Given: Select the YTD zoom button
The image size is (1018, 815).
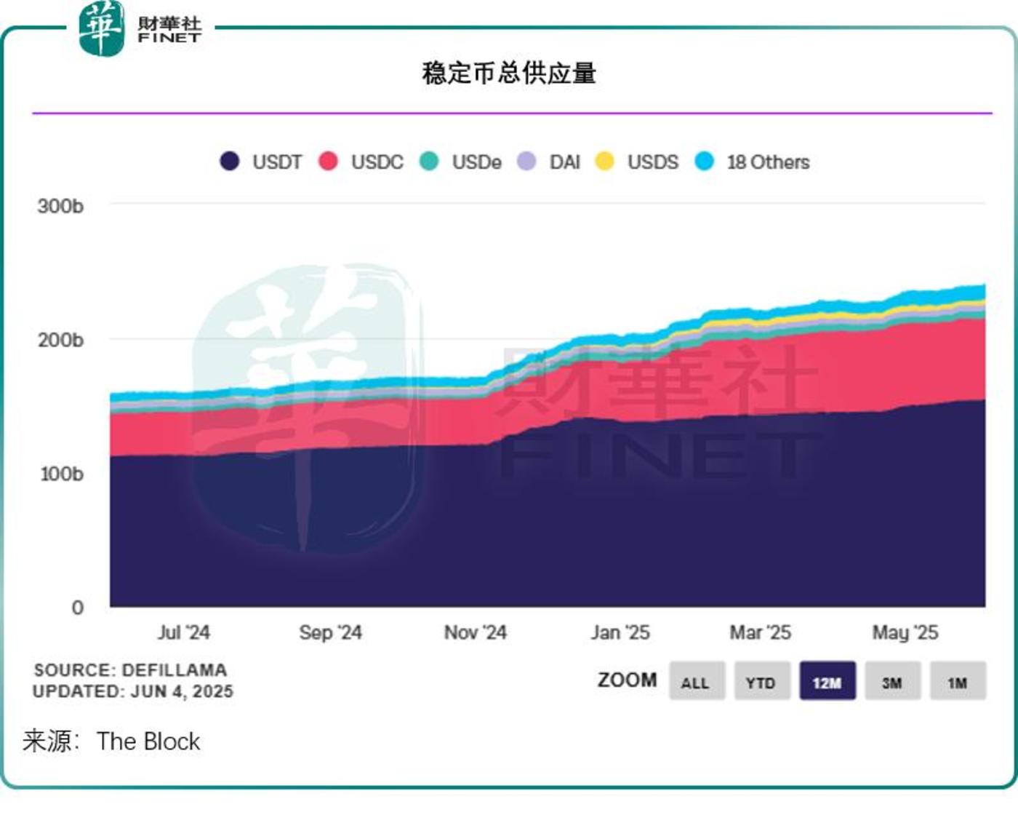Looking at the screenshot, I should [761, 681].
